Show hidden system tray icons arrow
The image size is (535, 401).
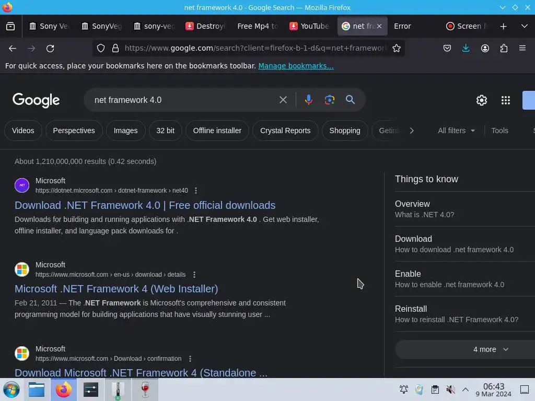click(x=466, y=390)
